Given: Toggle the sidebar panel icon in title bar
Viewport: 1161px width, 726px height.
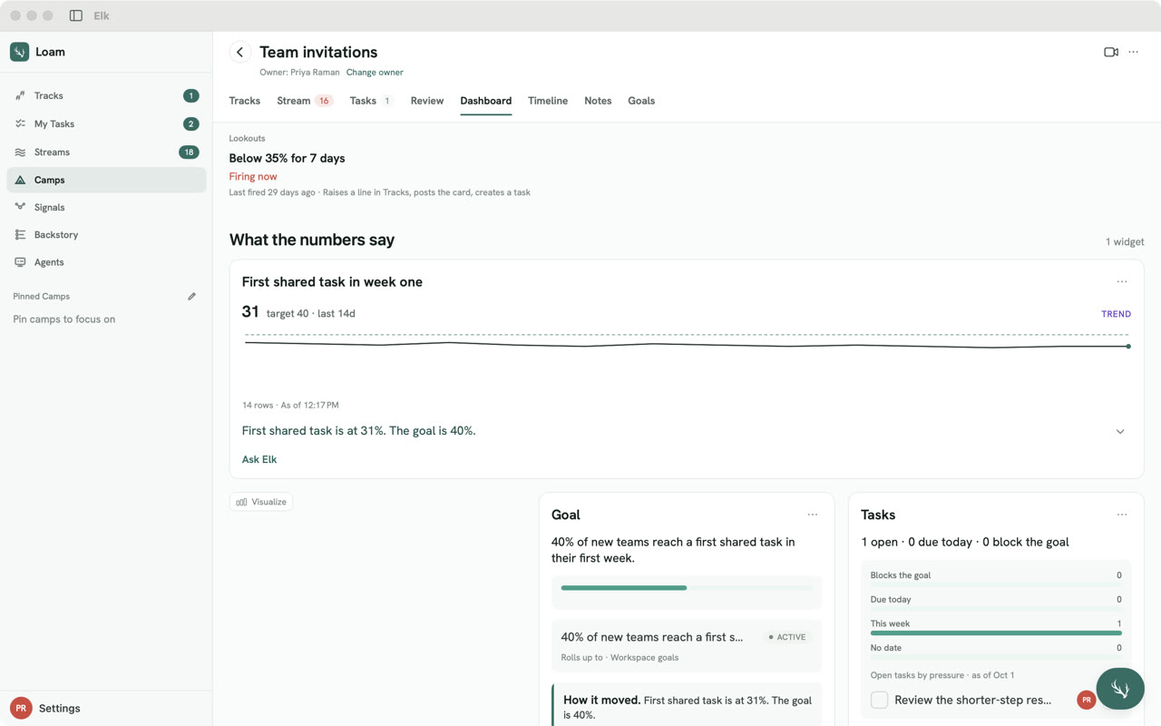Looking at the screenshot, I should pos(76,15).
